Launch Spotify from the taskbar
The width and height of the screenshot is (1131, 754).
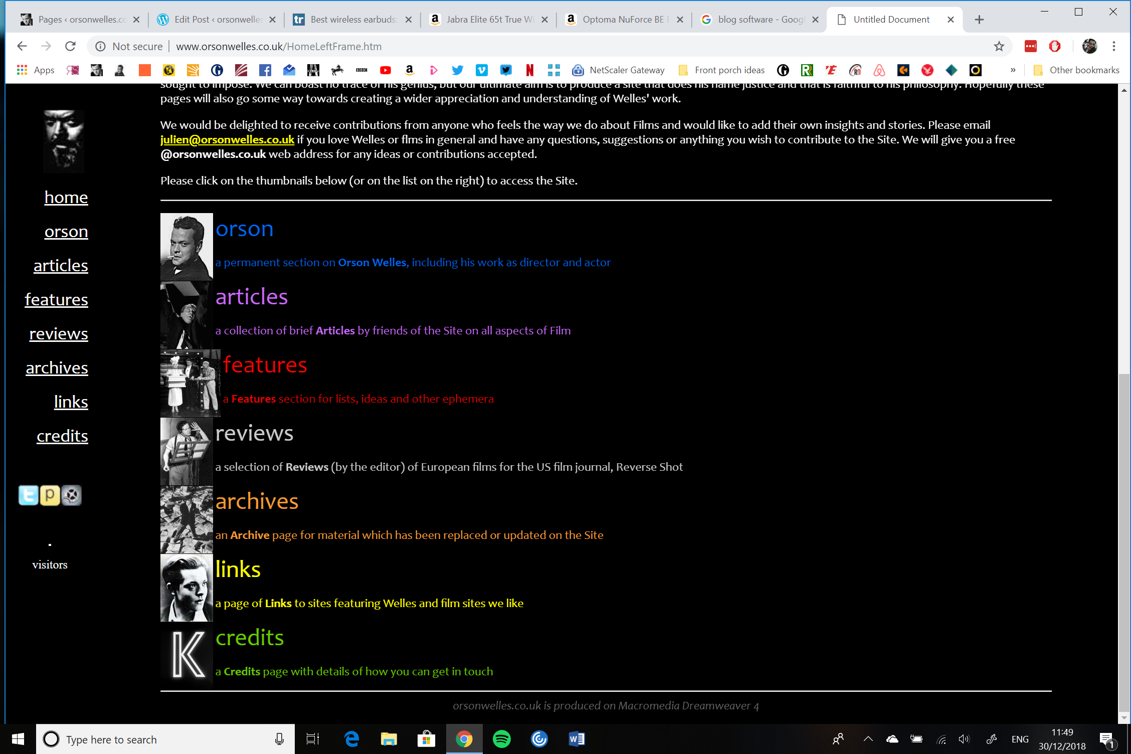pos(501,739)
